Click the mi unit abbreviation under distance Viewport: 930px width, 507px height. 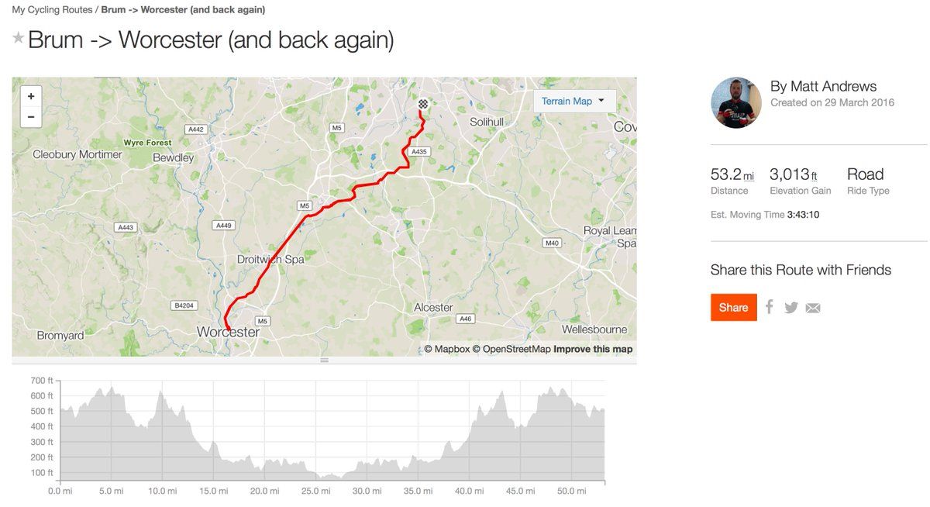tap(749, 177)
